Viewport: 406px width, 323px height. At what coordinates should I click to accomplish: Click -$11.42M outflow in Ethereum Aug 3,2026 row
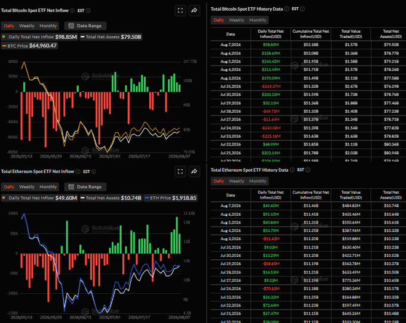(271, 239)
